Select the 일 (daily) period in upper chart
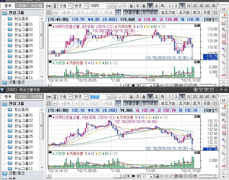Image resolution: width=229 pixels, height=180 pixels. (131, 6)
